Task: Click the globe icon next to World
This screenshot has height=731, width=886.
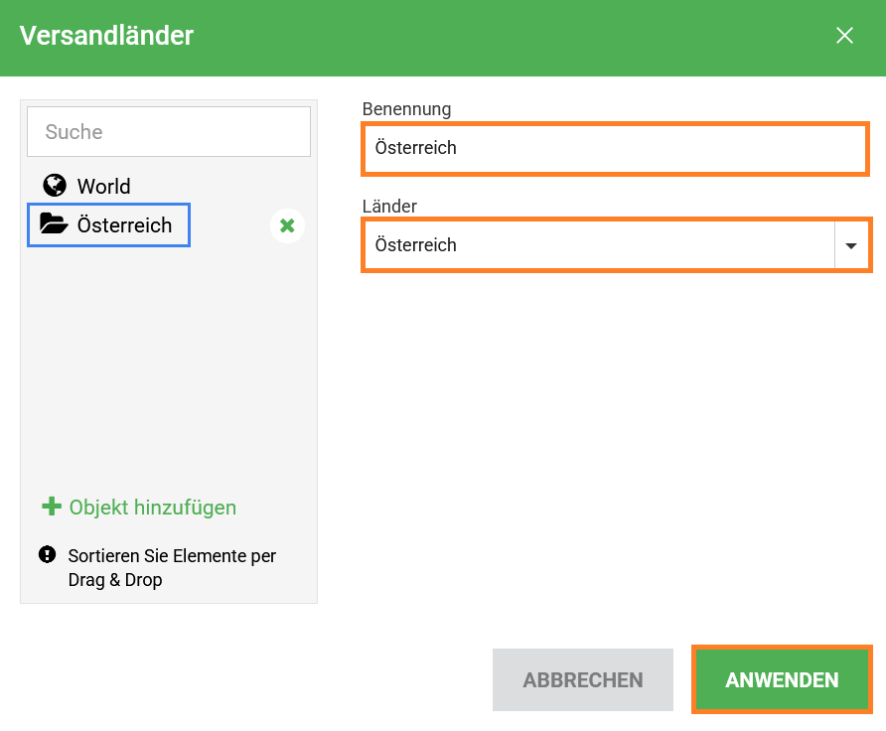Action: pos(54,186)
